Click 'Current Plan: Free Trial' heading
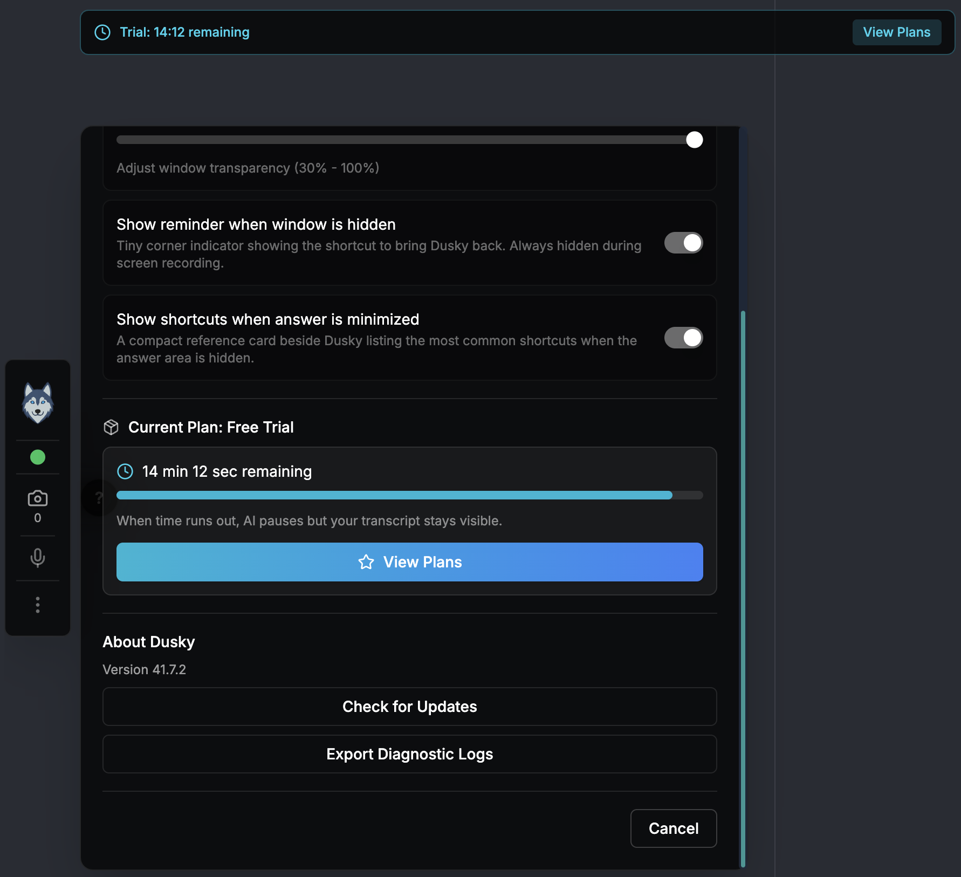The image size is (961, 877). coord(211,427)
